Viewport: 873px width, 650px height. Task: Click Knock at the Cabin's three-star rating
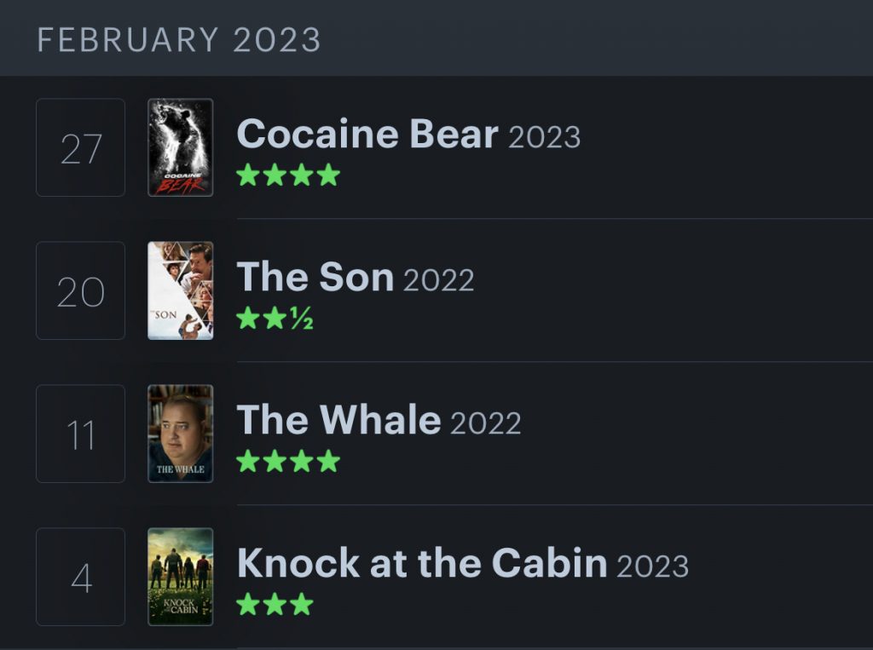pyautogui.click(x=275, y=605)
